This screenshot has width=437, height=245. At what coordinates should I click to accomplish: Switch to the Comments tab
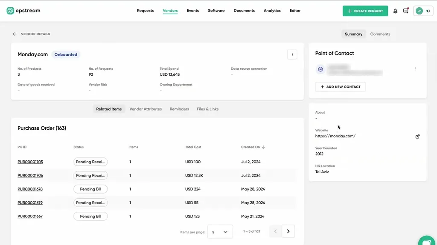[x=380, y=34]
